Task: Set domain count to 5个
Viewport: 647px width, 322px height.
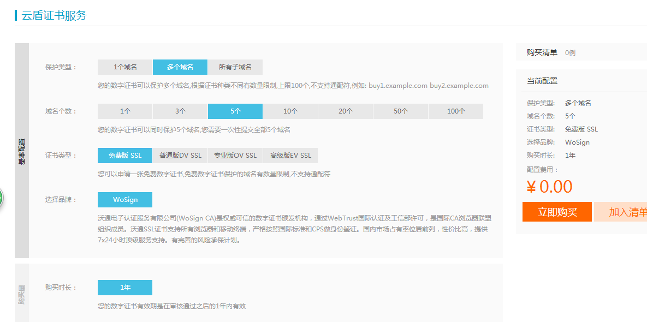Action: (x=235, y=111)
